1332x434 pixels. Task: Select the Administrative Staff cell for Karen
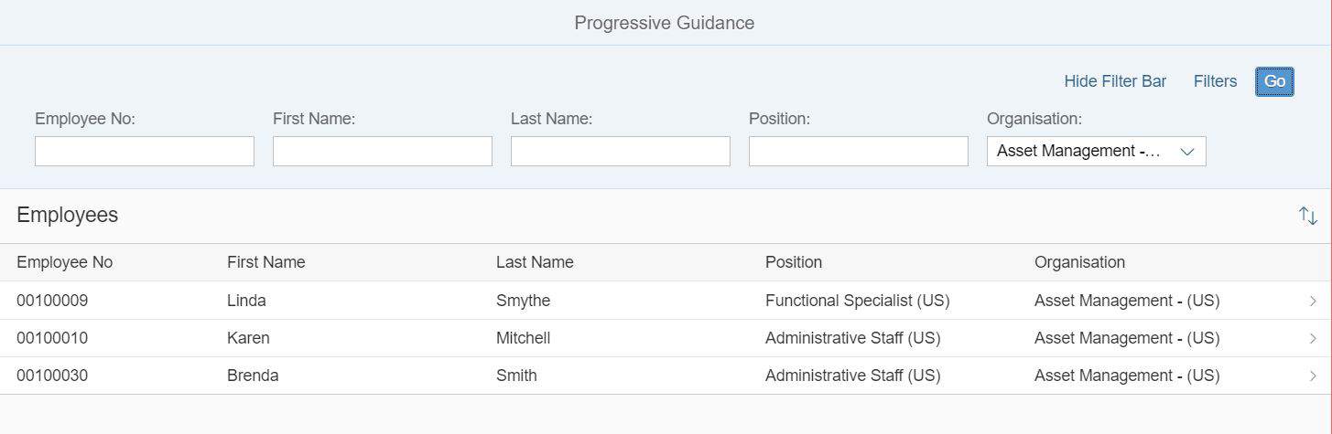(852, 338)
